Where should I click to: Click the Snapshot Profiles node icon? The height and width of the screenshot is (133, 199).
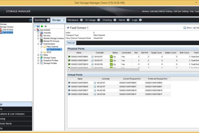coord(42,60)
